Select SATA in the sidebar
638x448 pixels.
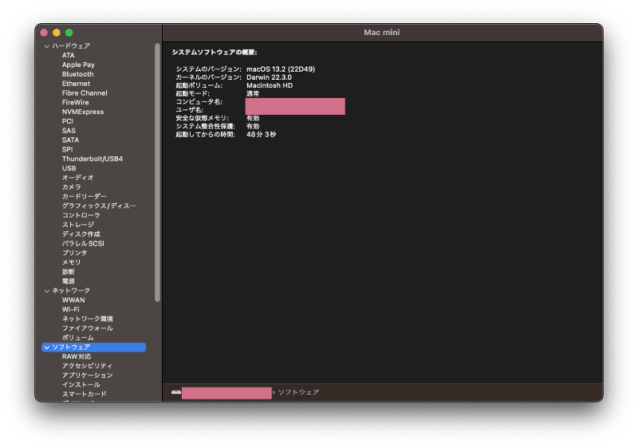[x=70, y=140]
